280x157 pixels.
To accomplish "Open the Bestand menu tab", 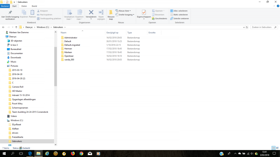I will click(5, 6).
